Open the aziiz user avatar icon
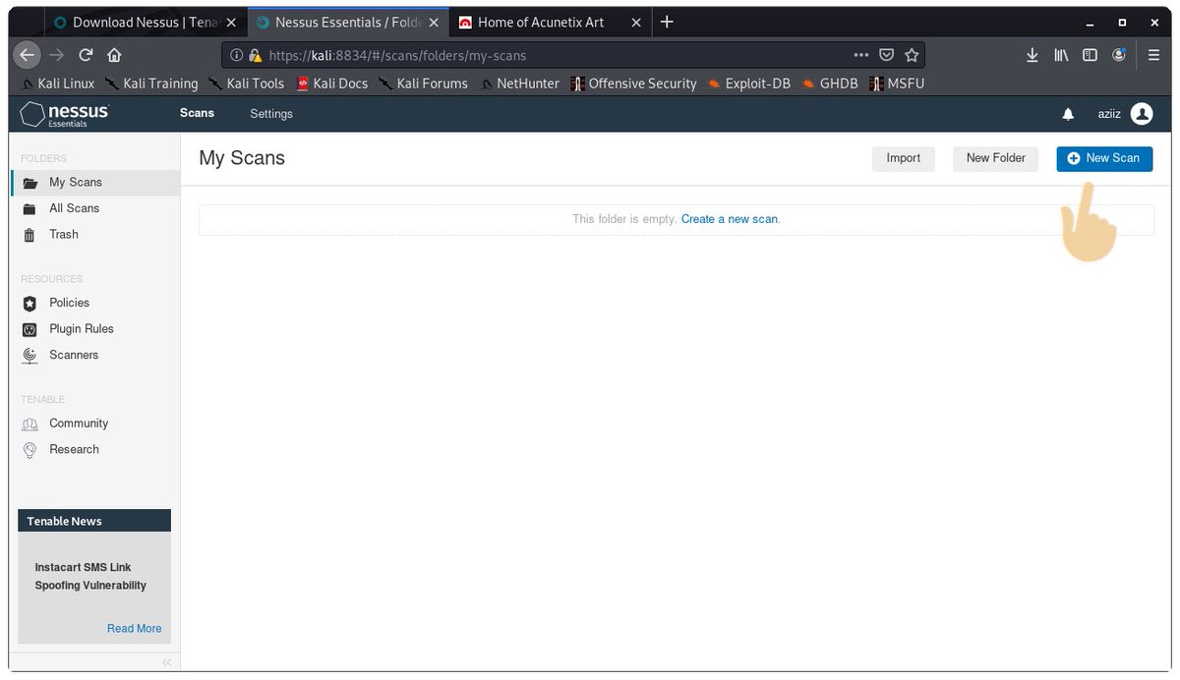The height and width of the screenshot is (680, 1180). tap(1142, 114)
